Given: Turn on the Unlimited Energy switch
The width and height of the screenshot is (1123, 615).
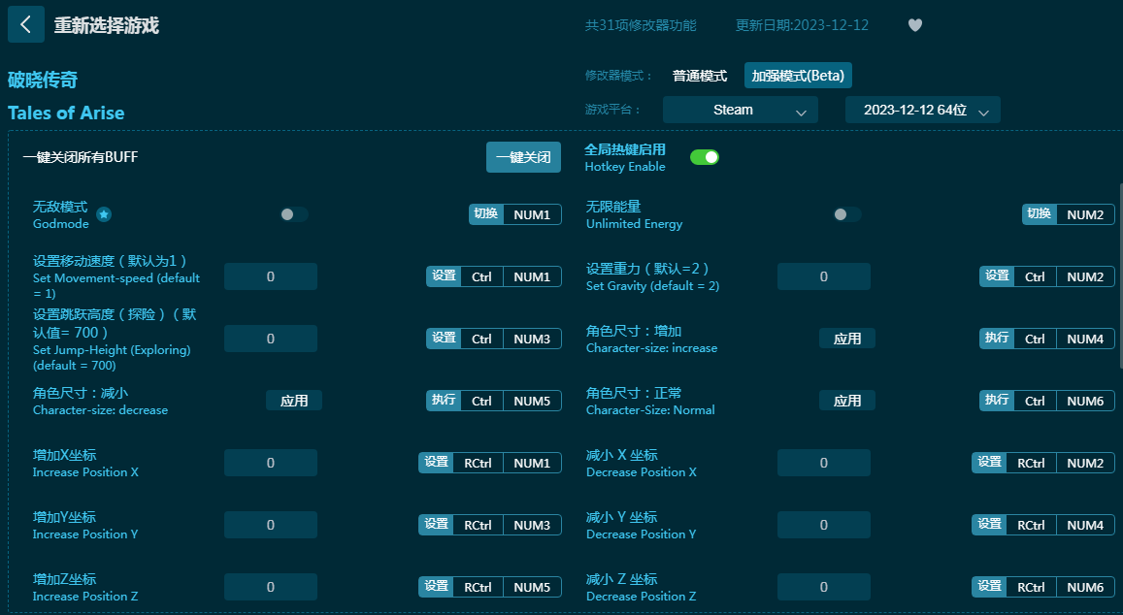Looking at the screenshot, I should (x=847, y=214).
